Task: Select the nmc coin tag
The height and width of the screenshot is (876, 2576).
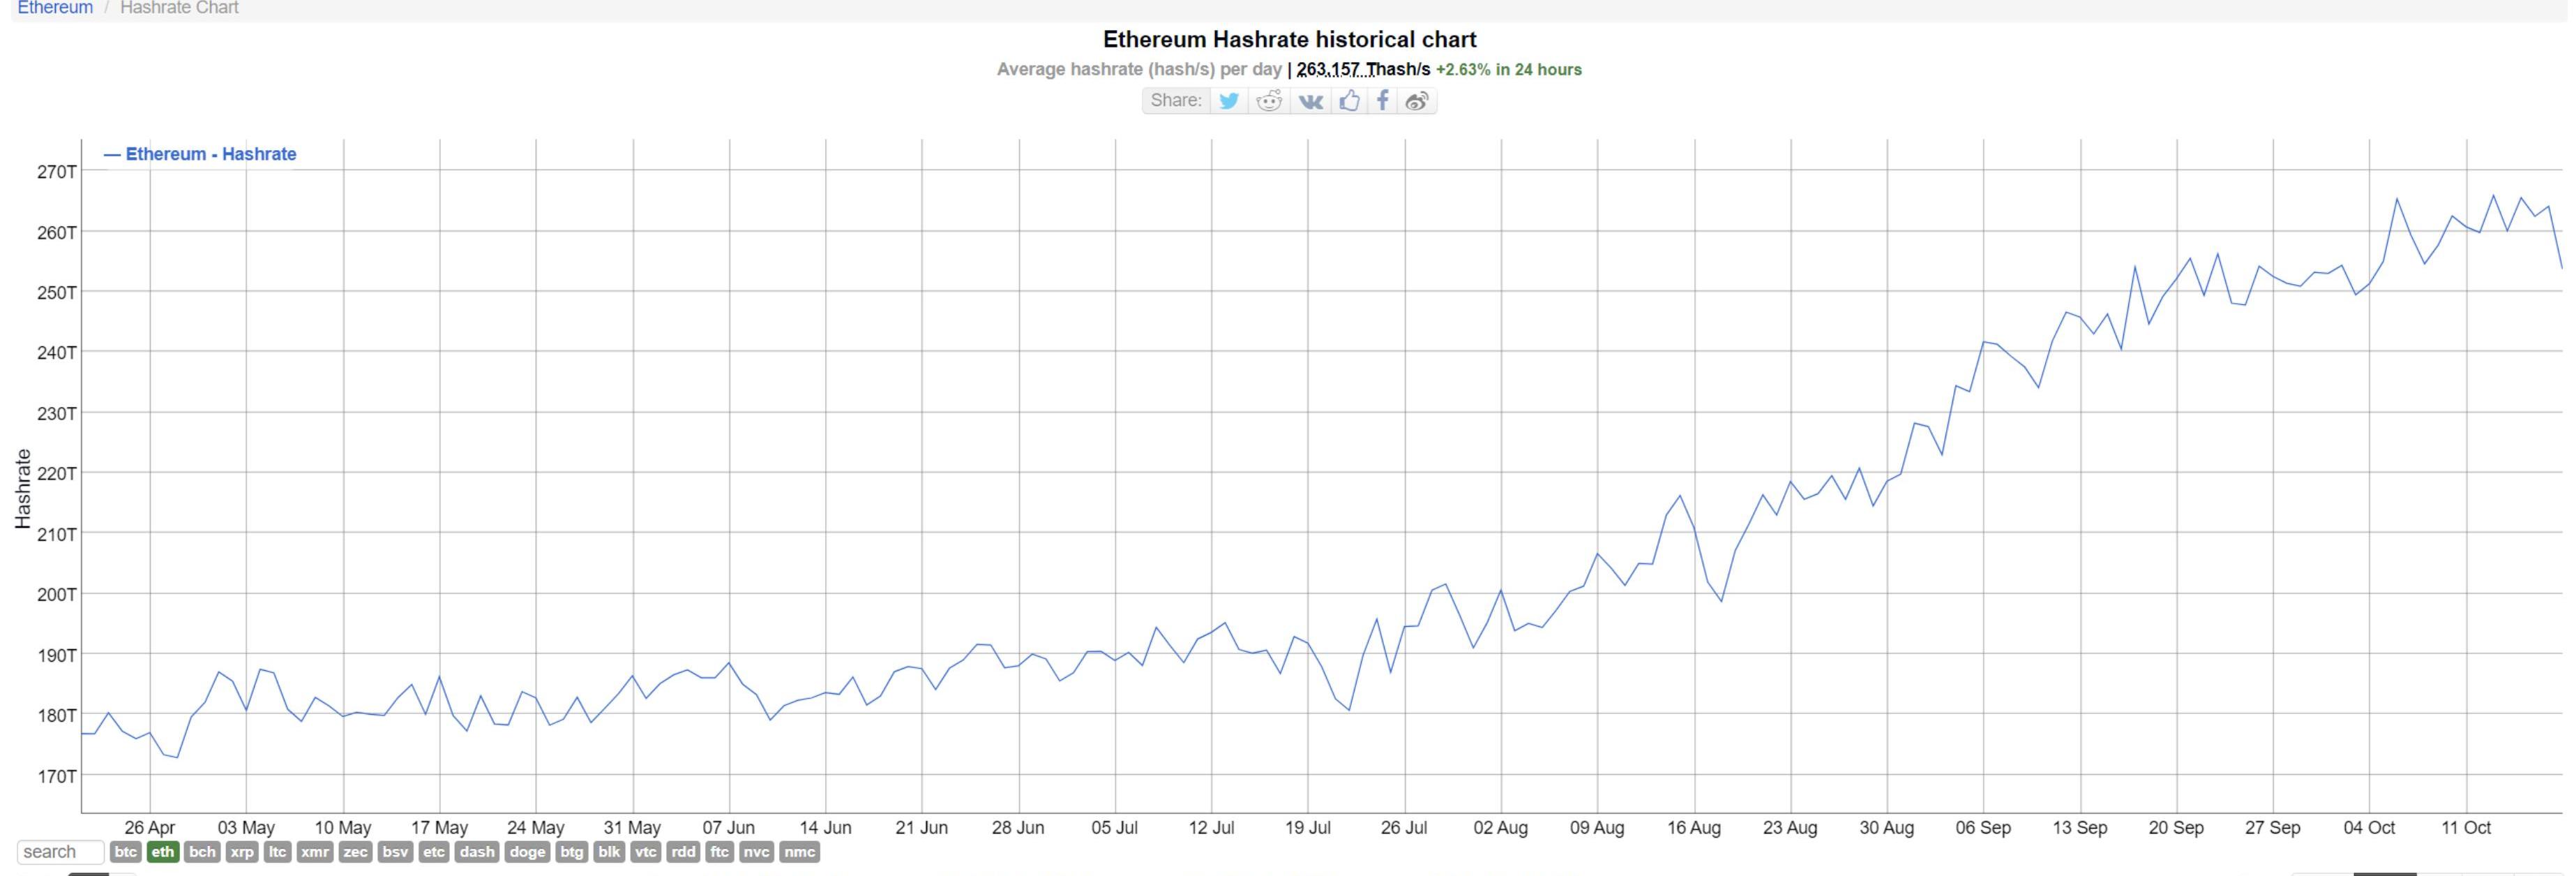Action: [799, 852]
